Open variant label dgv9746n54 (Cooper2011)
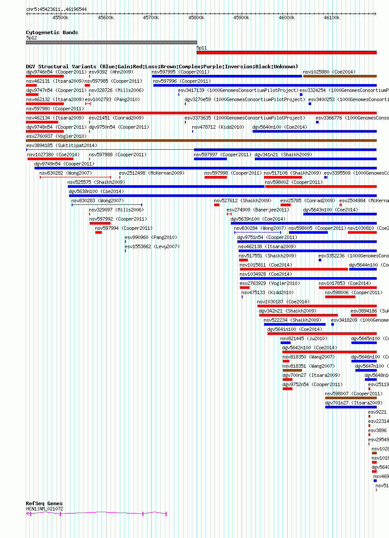389x538 pixels. pos(56,72)
